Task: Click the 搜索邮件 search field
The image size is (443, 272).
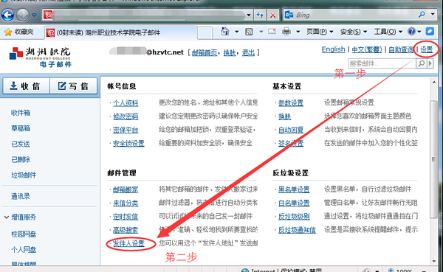Action: coord(382,63)
